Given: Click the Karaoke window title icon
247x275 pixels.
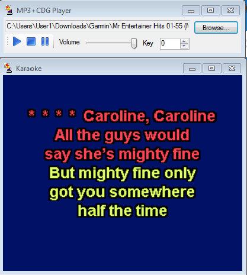Looking at the screenshot, I should pyautogui.click(x=8, y=68).
